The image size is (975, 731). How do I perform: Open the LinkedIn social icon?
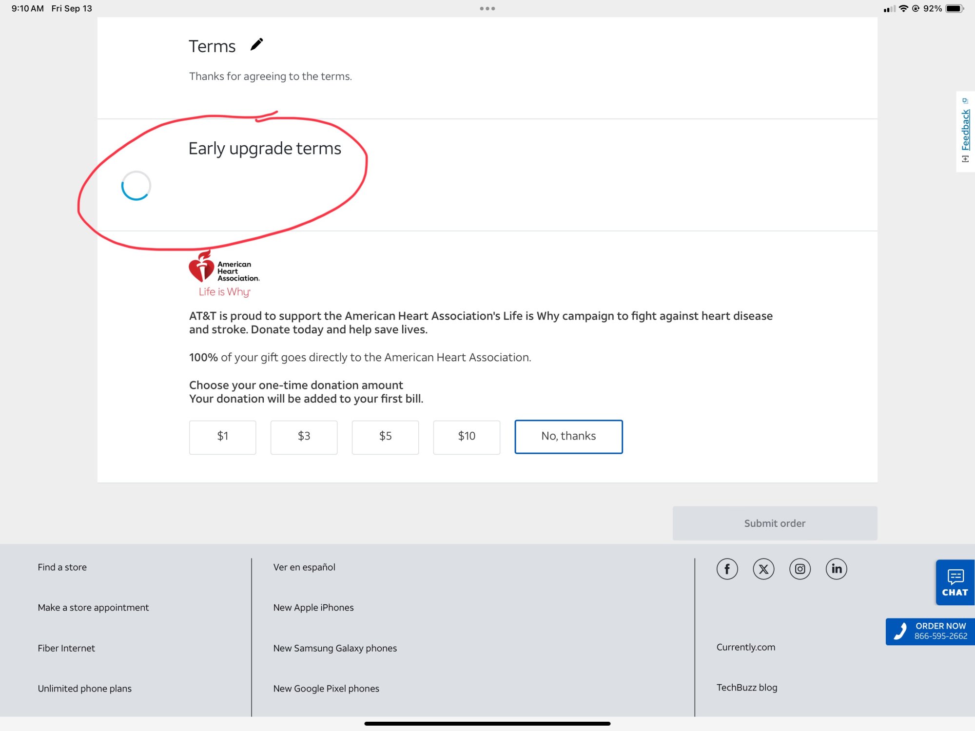point(837,569)
